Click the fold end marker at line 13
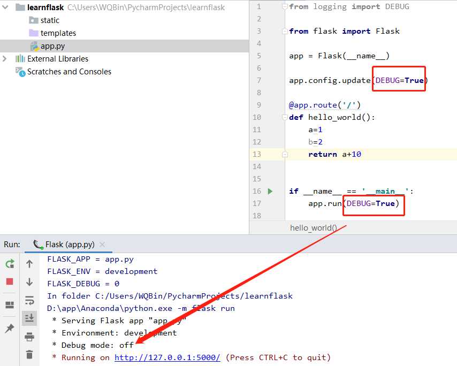This screenshot has height=366, width=457. tap(285, 154)
